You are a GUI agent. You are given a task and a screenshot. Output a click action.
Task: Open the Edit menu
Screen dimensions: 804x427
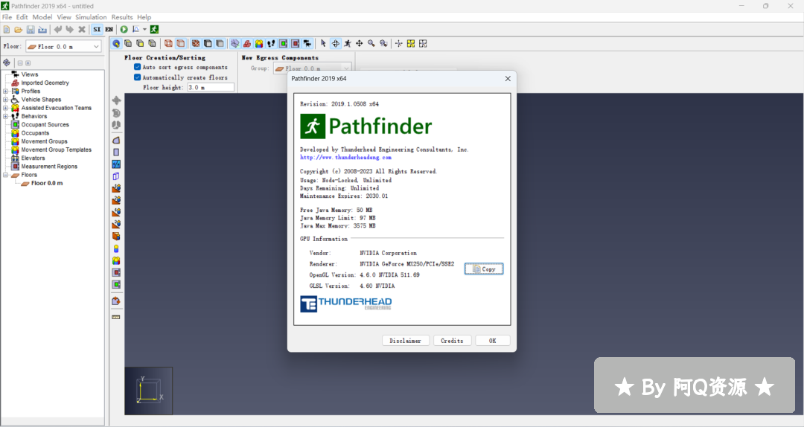point(22,17)
